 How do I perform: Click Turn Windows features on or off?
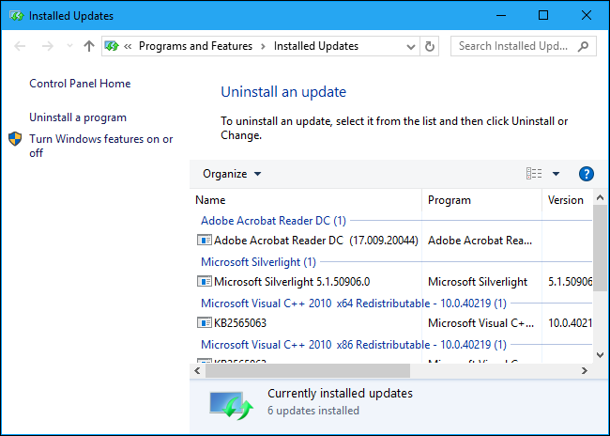coord(100,146)
